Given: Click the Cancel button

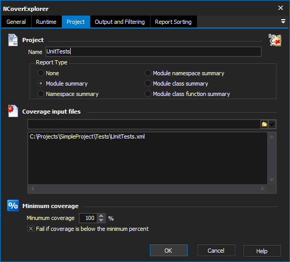Looking at the screenshot, I should coord(216,251).
